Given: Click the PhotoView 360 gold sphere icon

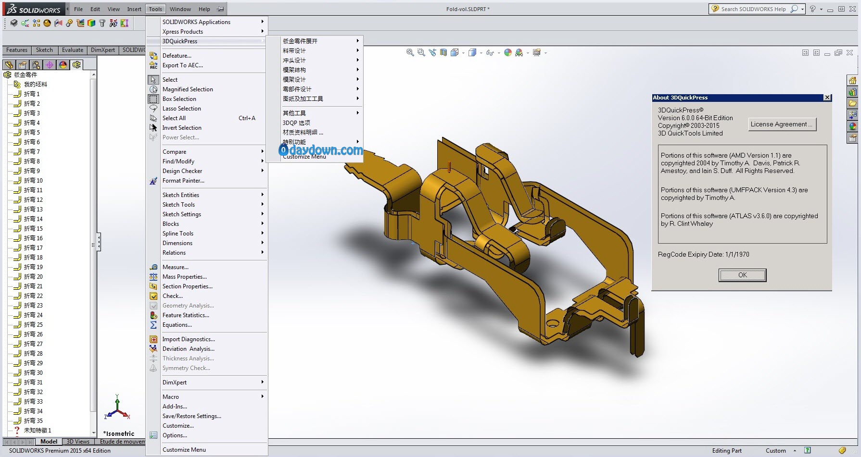Looking at the screenshot, I should coord(47,23).
